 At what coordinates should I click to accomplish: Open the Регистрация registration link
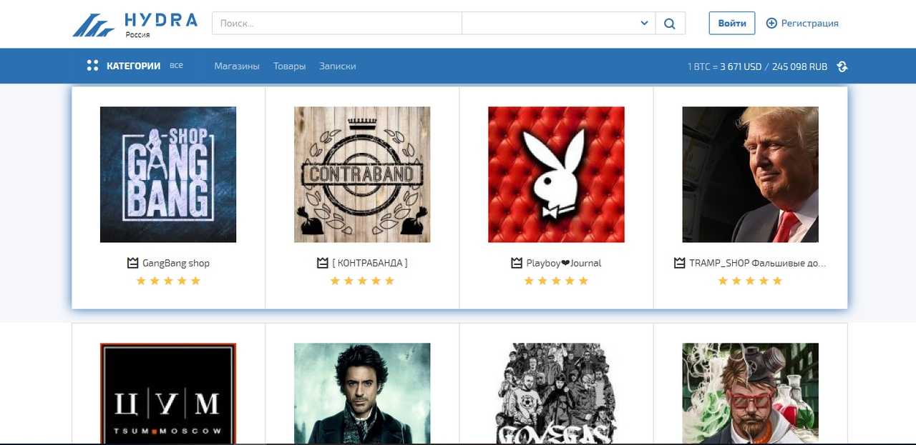coord(809,24)
